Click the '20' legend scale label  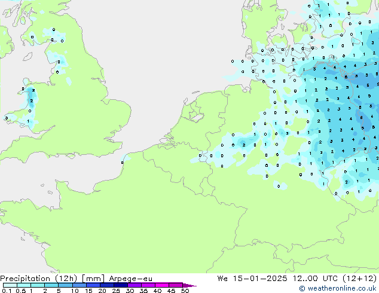point(102,291)
